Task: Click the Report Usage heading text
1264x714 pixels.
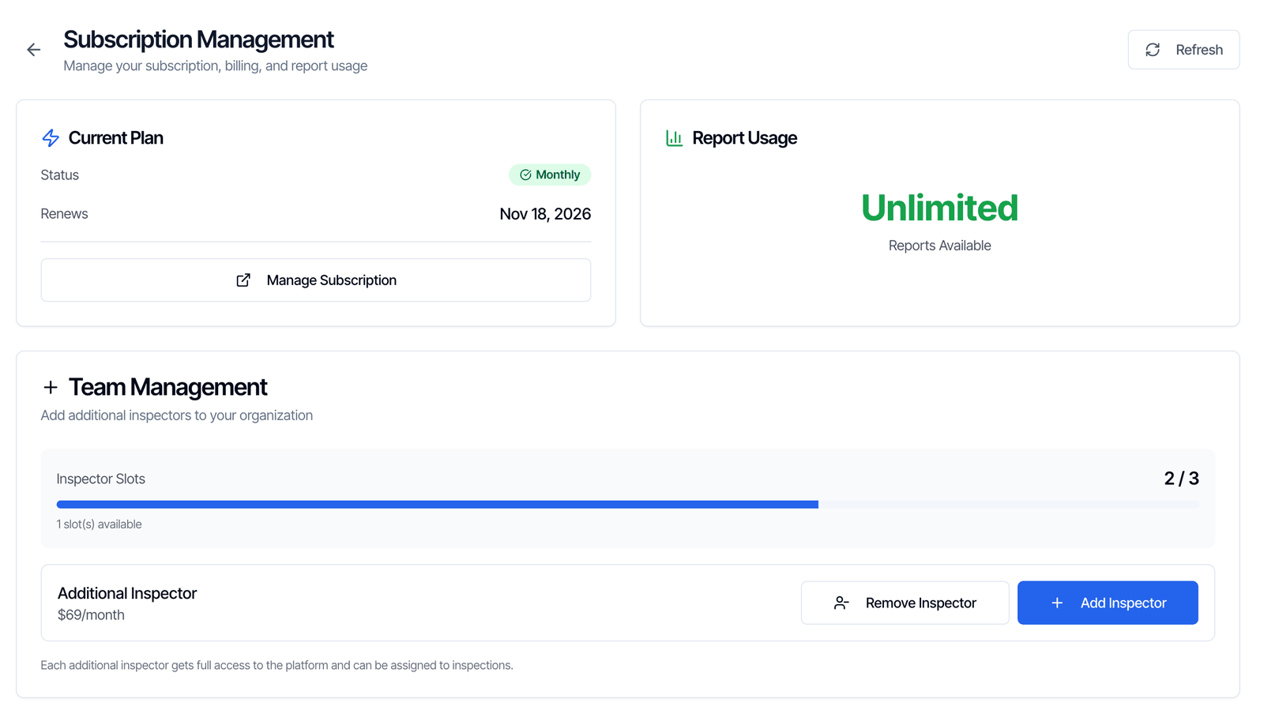Action: point(745,138)
